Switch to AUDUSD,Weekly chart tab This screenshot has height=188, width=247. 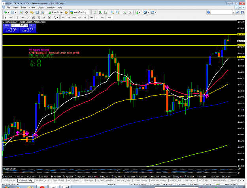105,181
